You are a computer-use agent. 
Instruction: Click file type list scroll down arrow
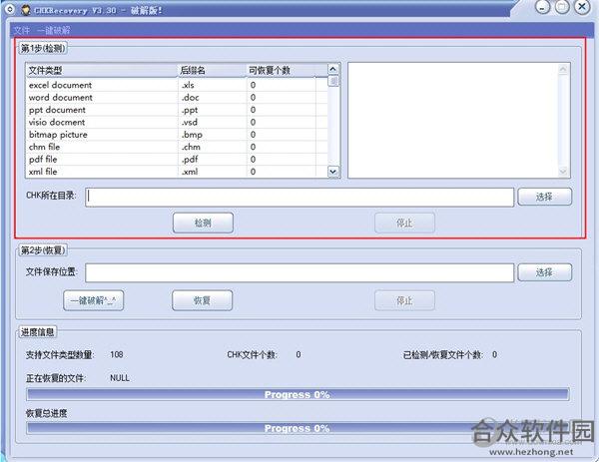tap(333, 172)
